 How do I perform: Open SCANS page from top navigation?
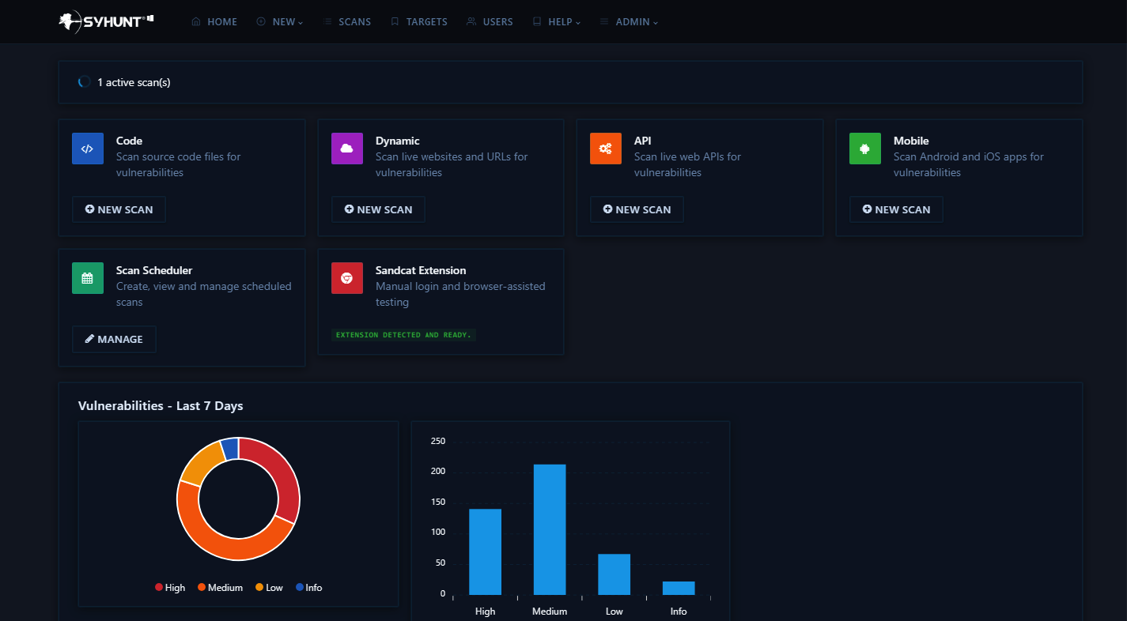347,22
